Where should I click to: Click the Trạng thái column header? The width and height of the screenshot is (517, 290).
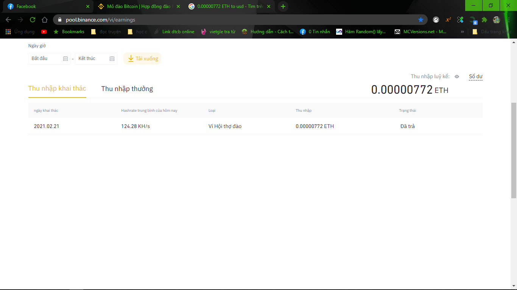coord(408,110)
